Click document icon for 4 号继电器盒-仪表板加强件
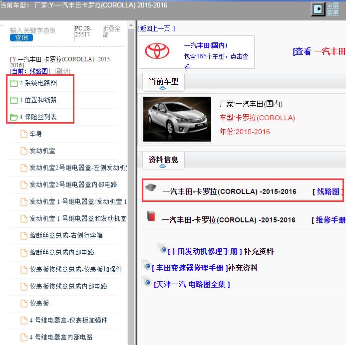The height and width of the screenshot is (345, 346). [24, 321]
